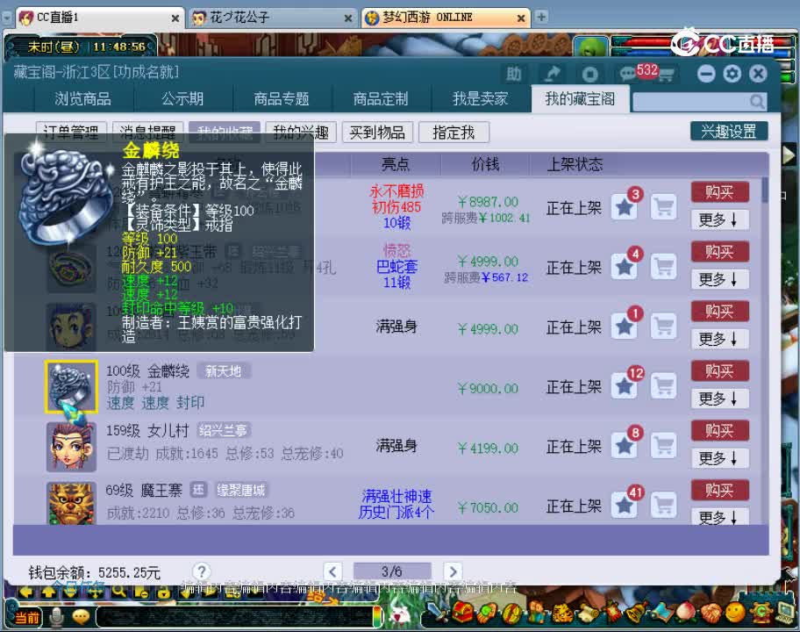Go to the previous page arrow
Viewport: 800px width, 632px height.
click(332, 571)
